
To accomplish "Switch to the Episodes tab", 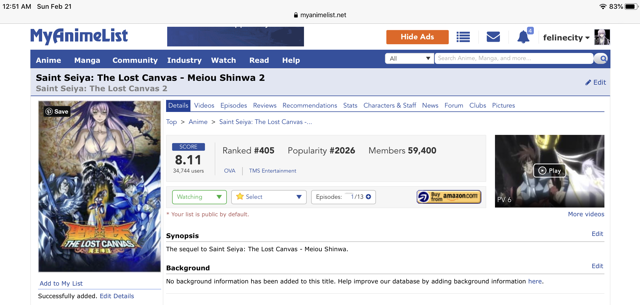I will coord(233,105).
